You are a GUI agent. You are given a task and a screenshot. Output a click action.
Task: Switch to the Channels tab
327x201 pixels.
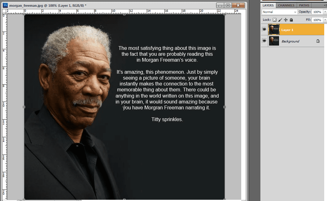pyautogui.click(x=286, y=6)
